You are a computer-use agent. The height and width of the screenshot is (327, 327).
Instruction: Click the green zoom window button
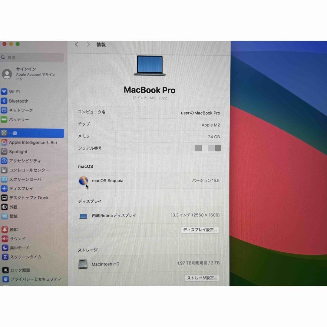[18, 44]
